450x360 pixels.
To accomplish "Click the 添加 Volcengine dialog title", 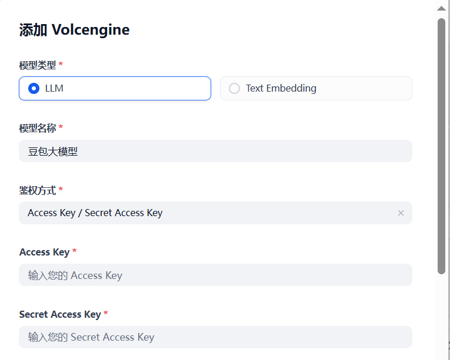I will pyautogui.click(x=74, y=30).
